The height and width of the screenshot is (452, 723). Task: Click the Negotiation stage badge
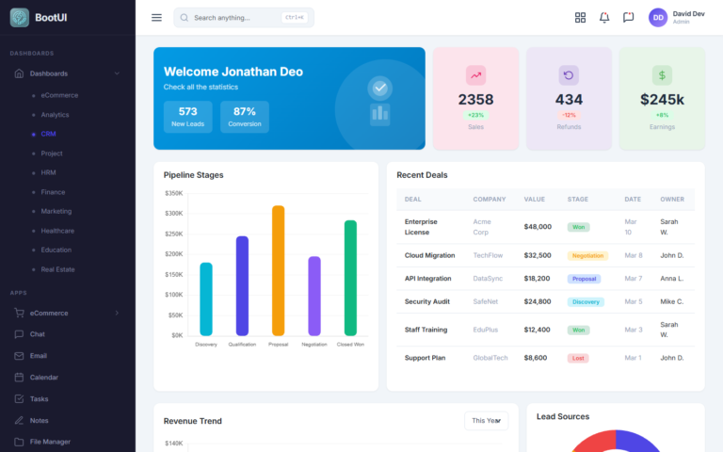coord(587,255)
